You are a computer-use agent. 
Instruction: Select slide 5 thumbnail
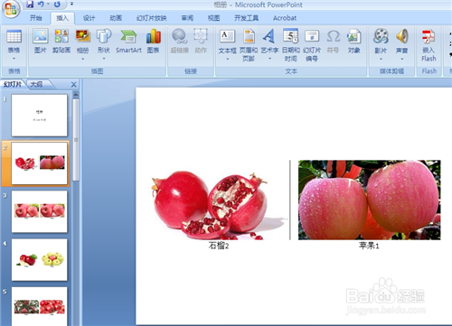click(x=39, y=306)
